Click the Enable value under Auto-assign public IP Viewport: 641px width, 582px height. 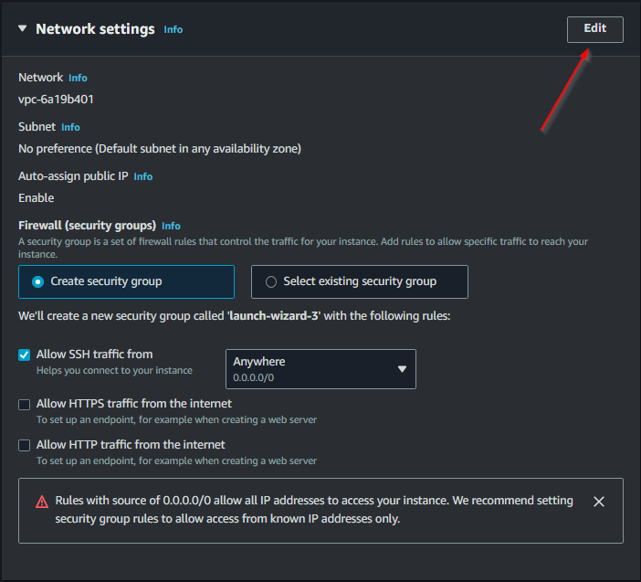[x=37, y=197]
